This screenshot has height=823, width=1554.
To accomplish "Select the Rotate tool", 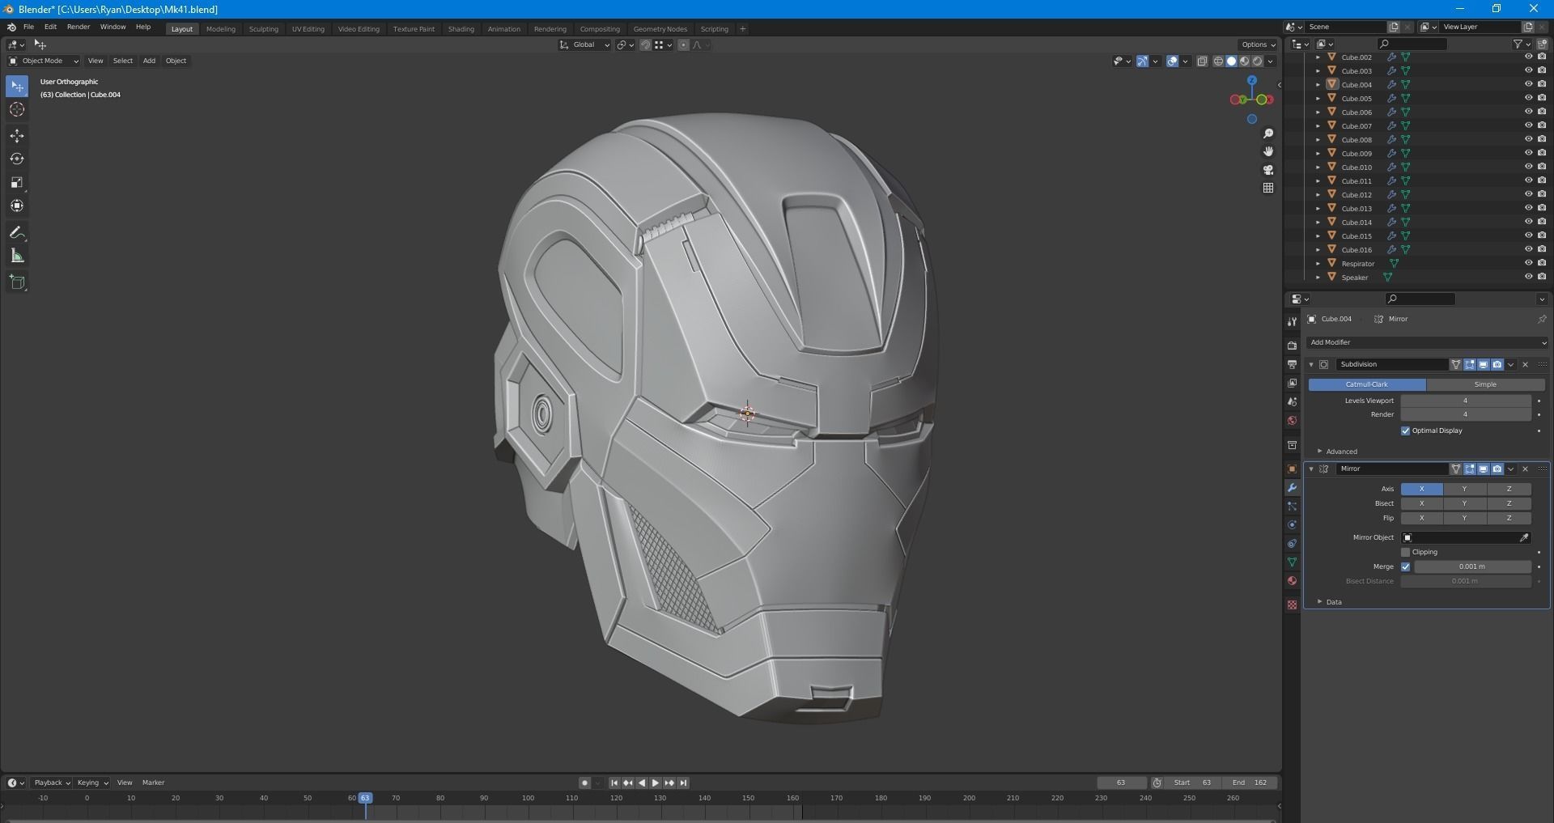I will coord(17,159).
